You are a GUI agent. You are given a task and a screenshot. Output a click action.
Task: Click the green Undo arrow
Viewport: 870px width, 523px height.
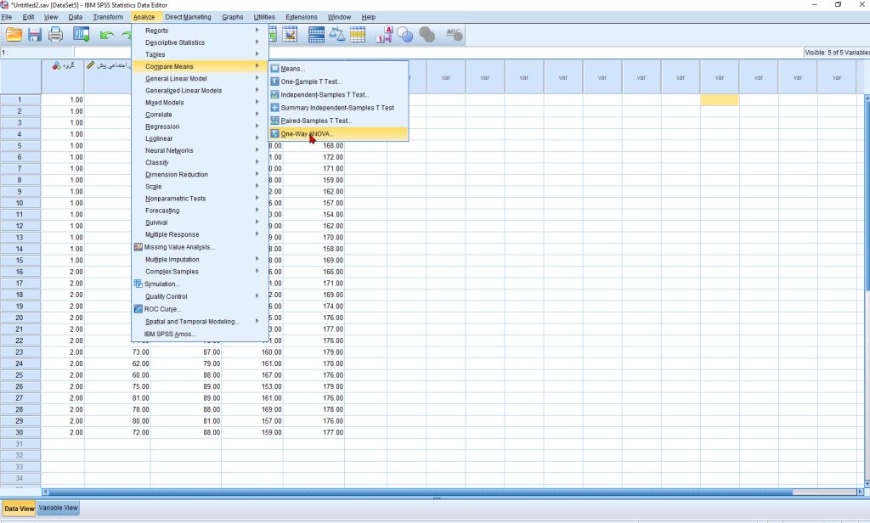(106, 35)
